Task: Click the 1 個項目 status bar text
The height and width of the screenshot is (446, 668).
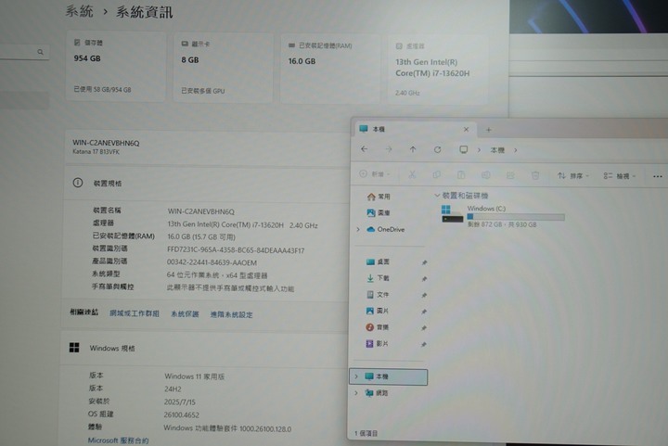Action: [x=366, y=434]
